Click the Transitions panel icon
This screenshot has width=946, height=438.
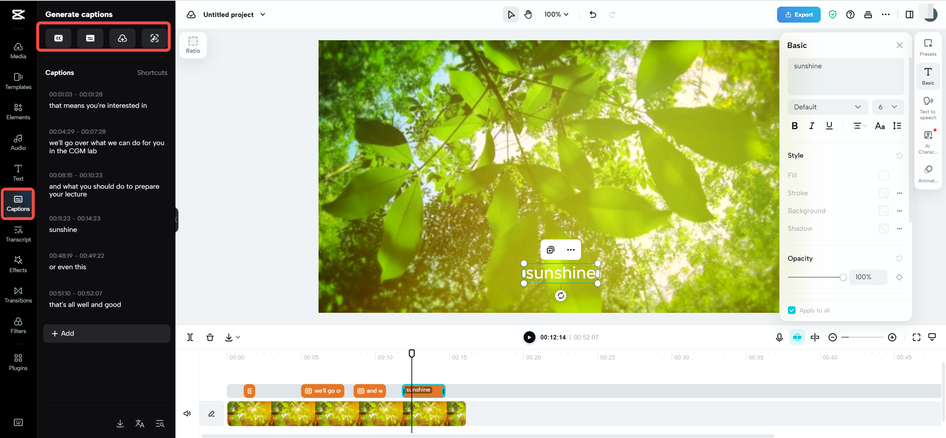17,294
